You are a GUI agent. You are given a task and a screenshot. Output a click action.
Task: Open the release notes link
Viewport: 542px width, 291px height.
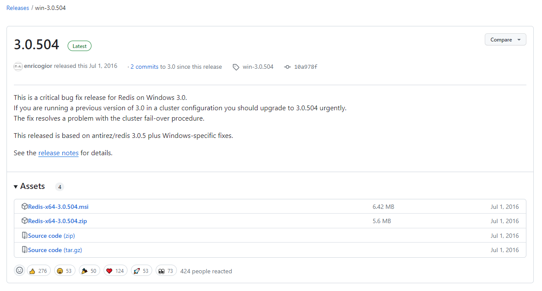click(x=59, y=153)
